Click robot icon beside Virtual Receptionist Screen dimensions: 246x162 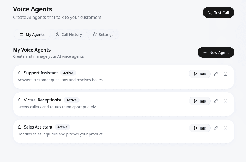click(x=20, y=100)
